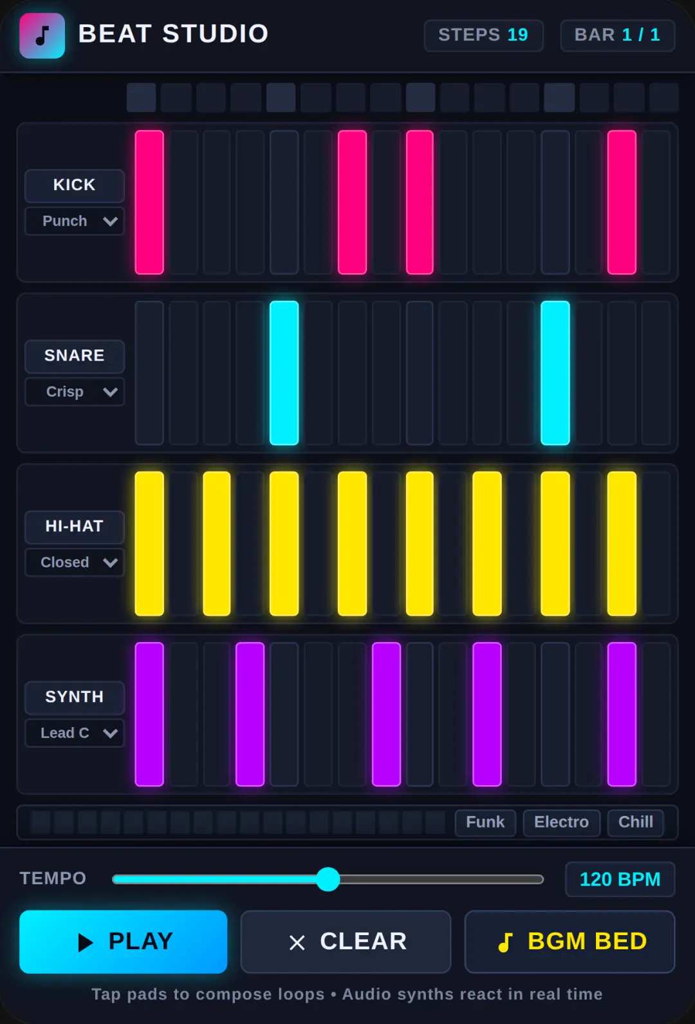Click the 120 BPM tempo readout
The height and width of the screenshot is (1024, 695).
[620, 879]
